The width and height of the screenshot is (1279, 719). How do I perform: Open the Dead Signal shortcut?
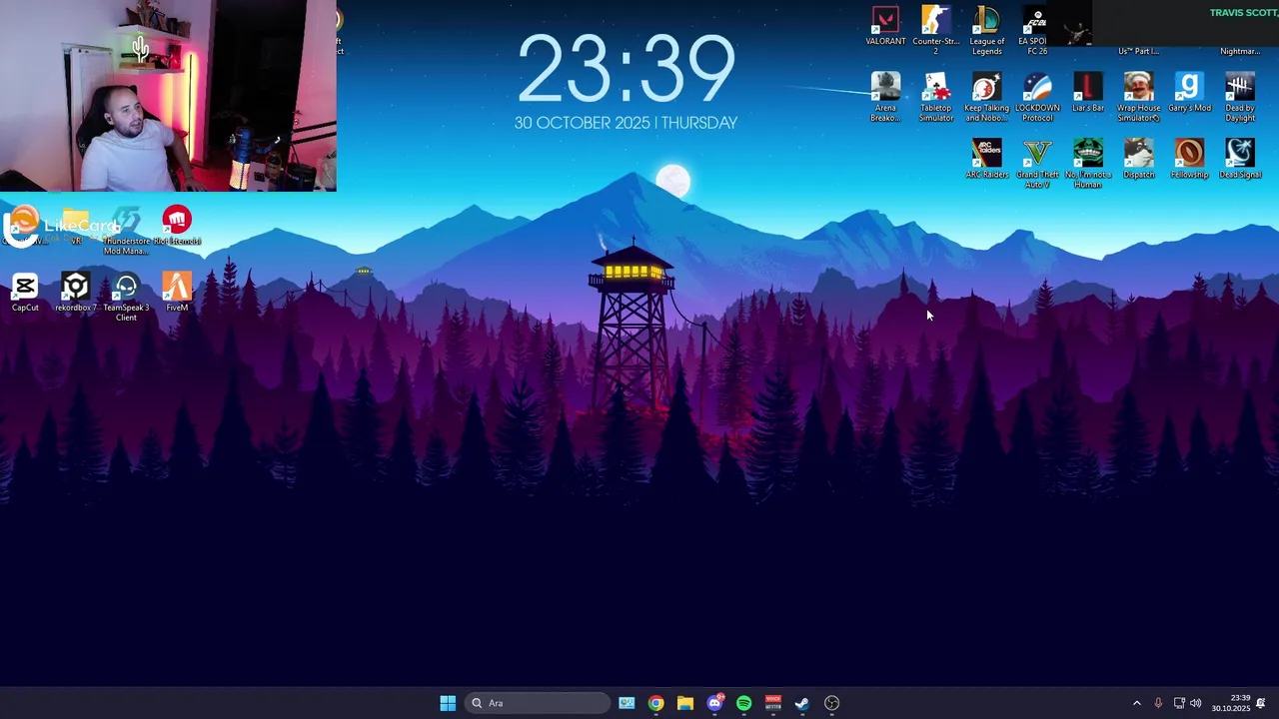tap(1240, 160)
